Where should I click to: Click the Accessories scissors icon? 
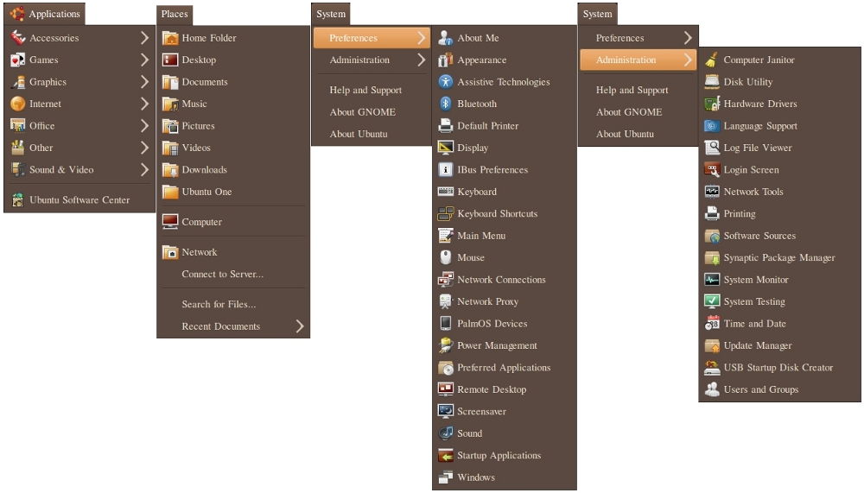coord(17,37)
